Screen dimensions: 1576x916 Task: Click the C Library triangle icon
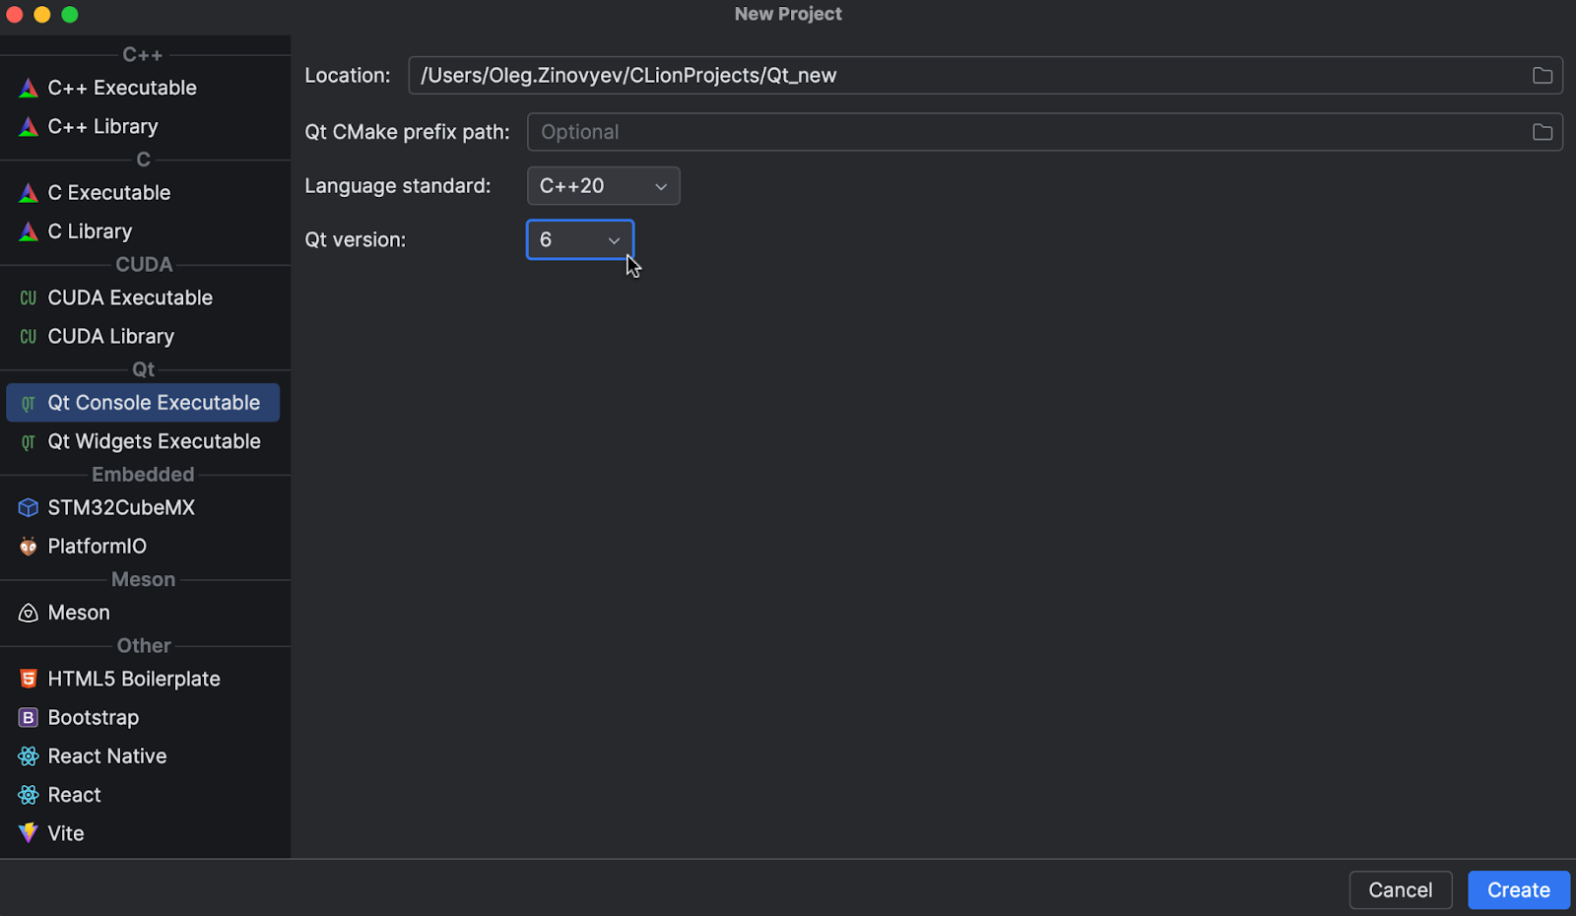[29, 231]
